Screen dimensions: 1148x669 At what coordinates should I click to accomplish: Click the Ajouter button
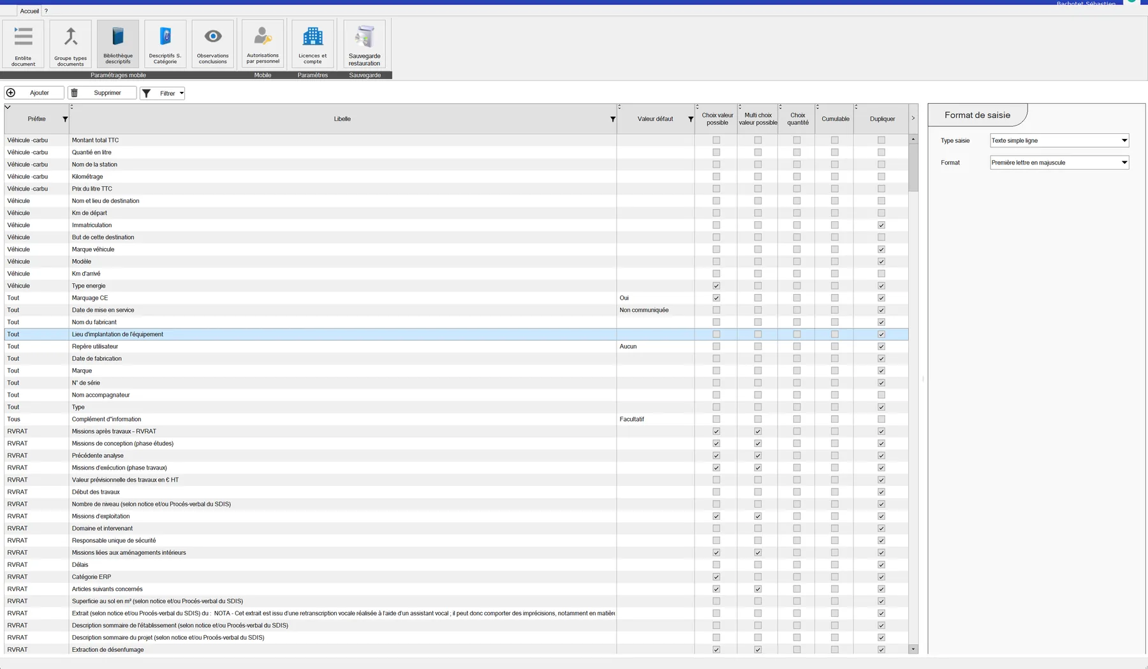(x=34, y=93)
